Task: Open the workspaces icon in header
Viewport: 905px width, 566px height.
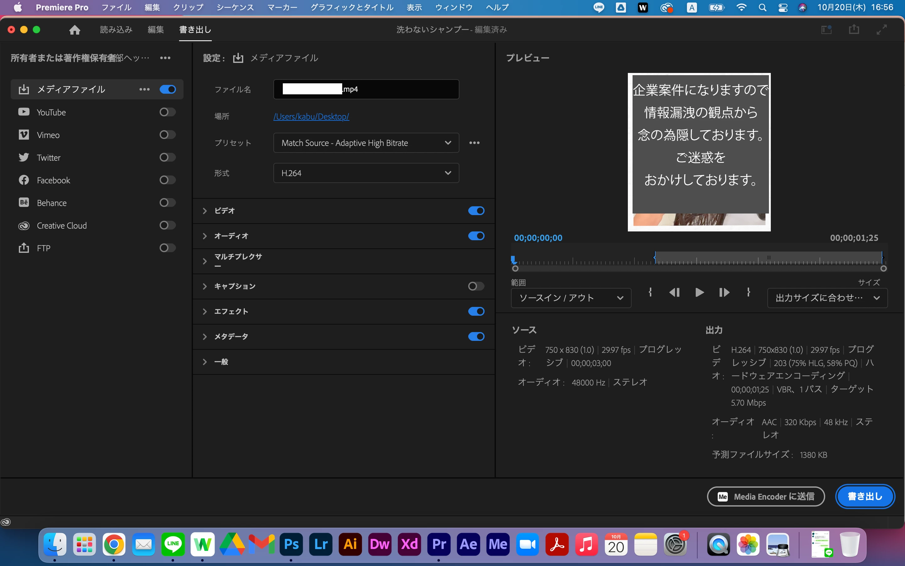Action: (826, 30)
